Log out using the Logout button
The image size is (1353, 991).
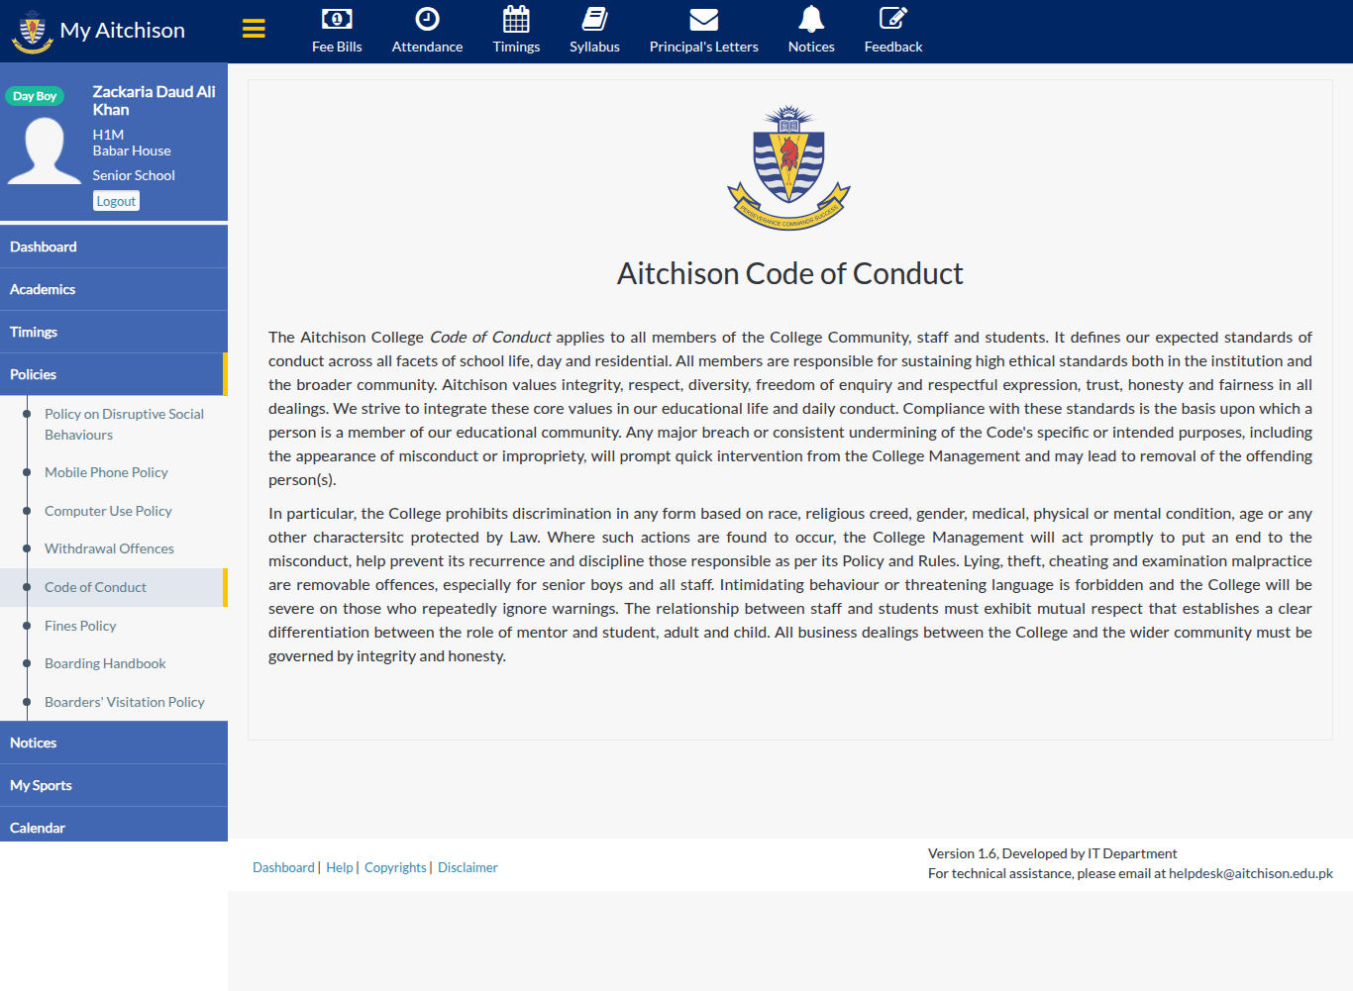[116, 201]
